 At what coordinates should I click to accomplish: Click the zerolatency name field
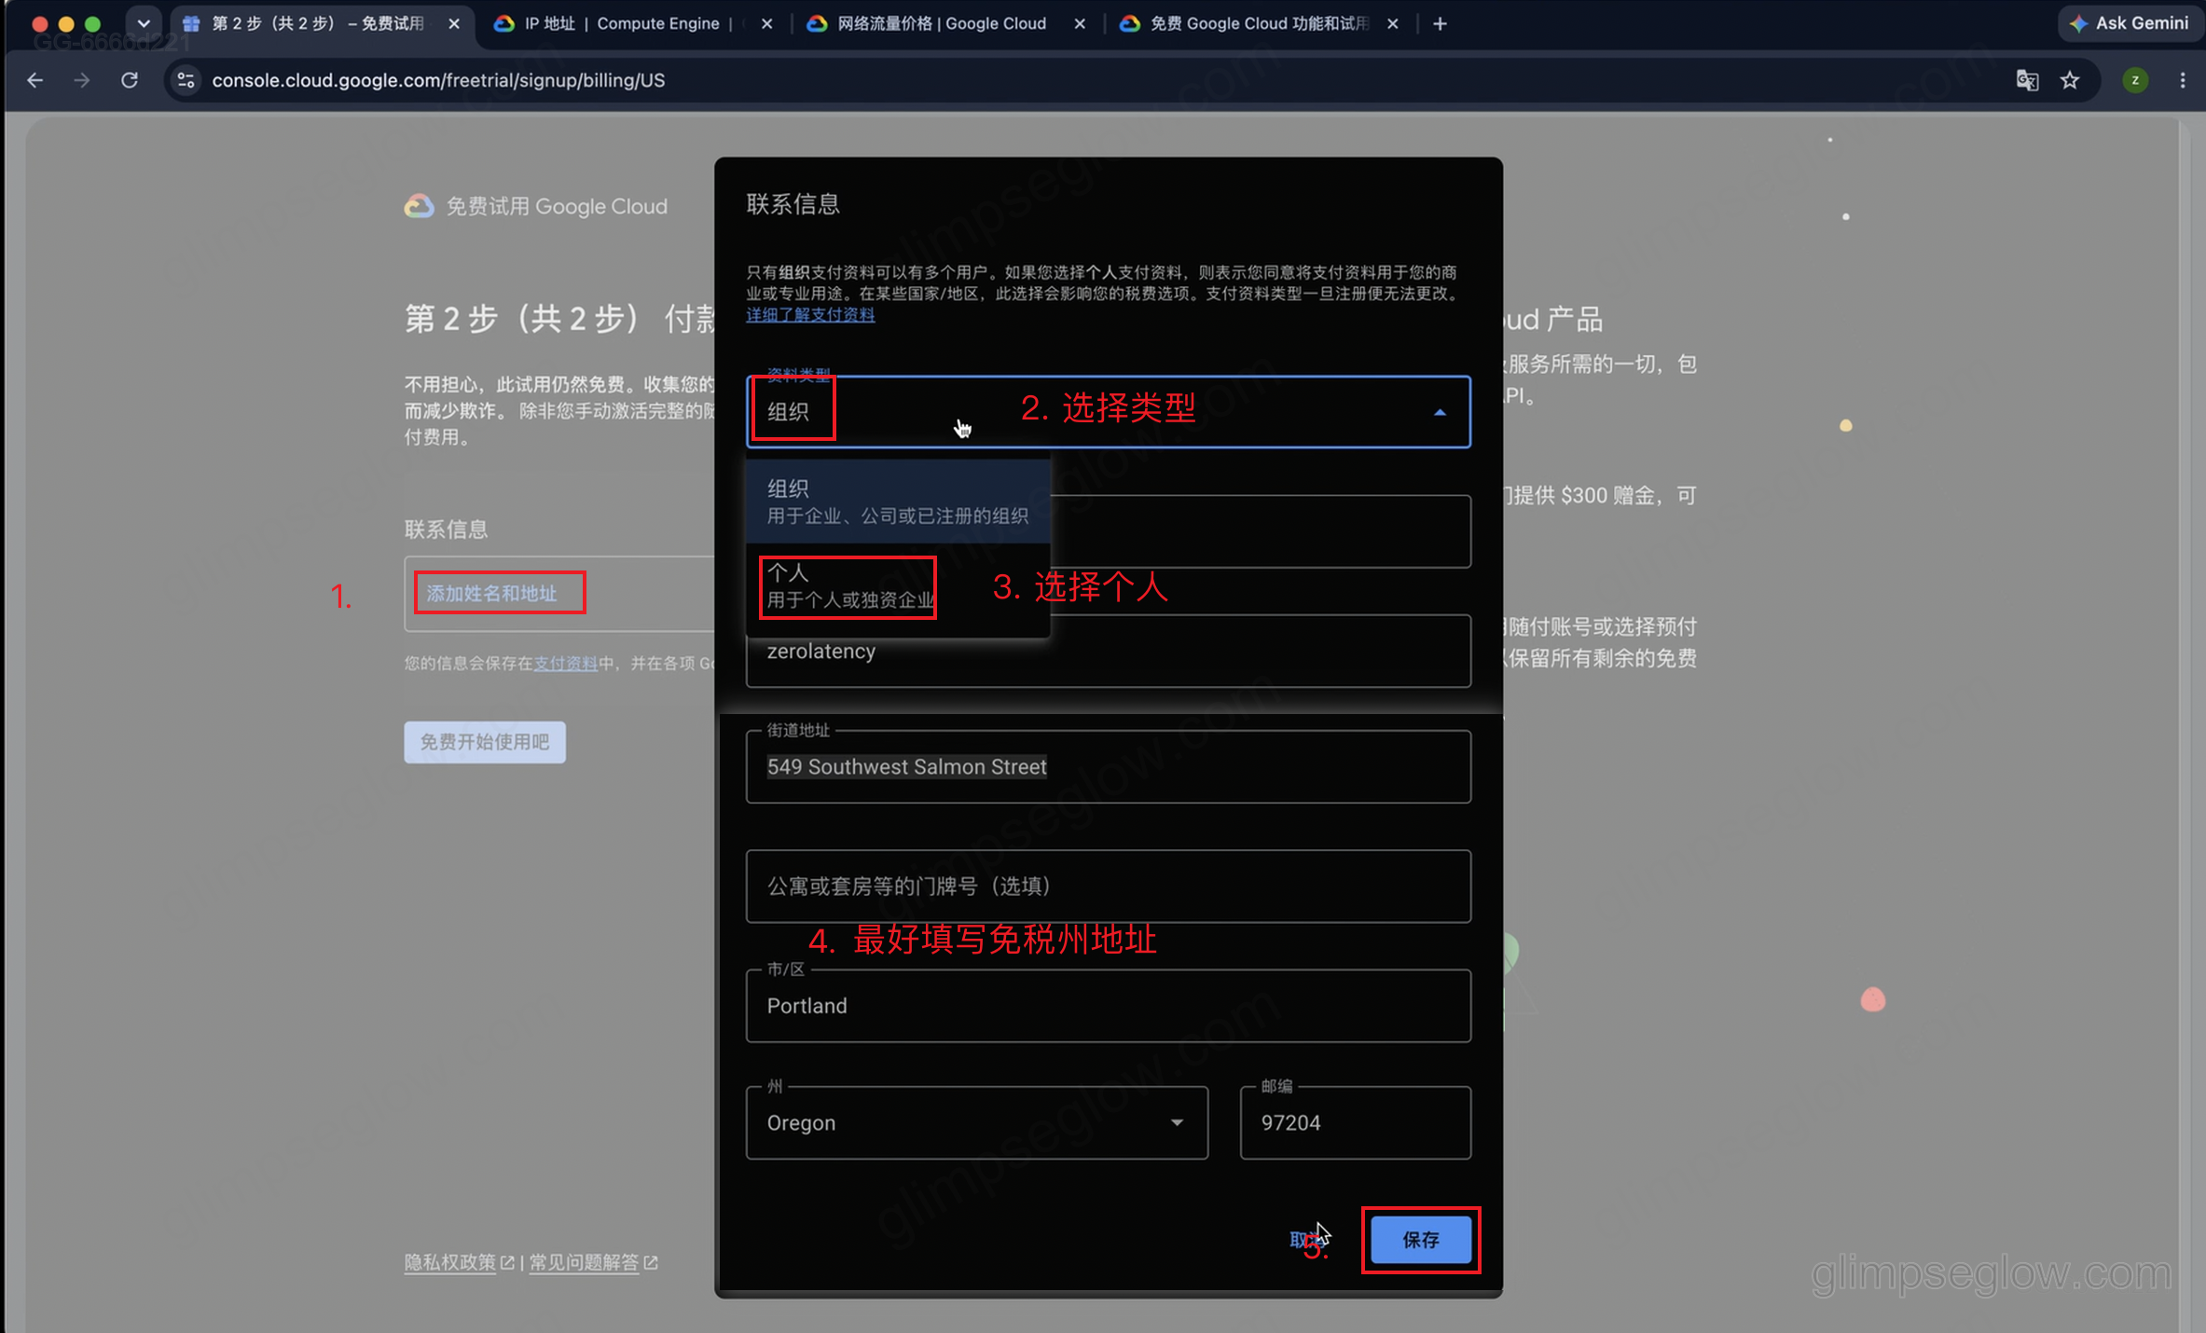click(1108, 651)
